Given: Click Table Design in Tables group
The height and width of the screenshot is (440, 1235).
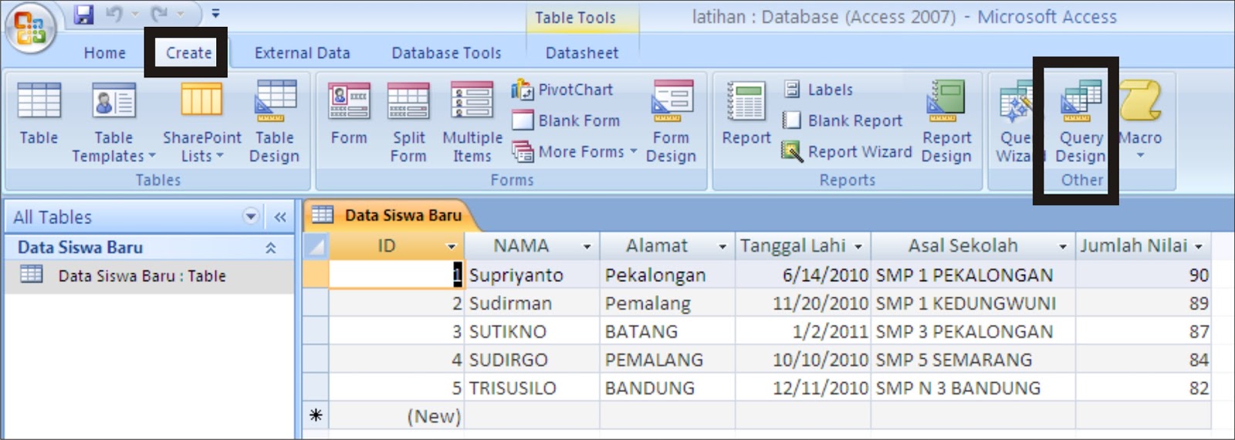Looking at the screenshot, I should click(x=274, y=122).
